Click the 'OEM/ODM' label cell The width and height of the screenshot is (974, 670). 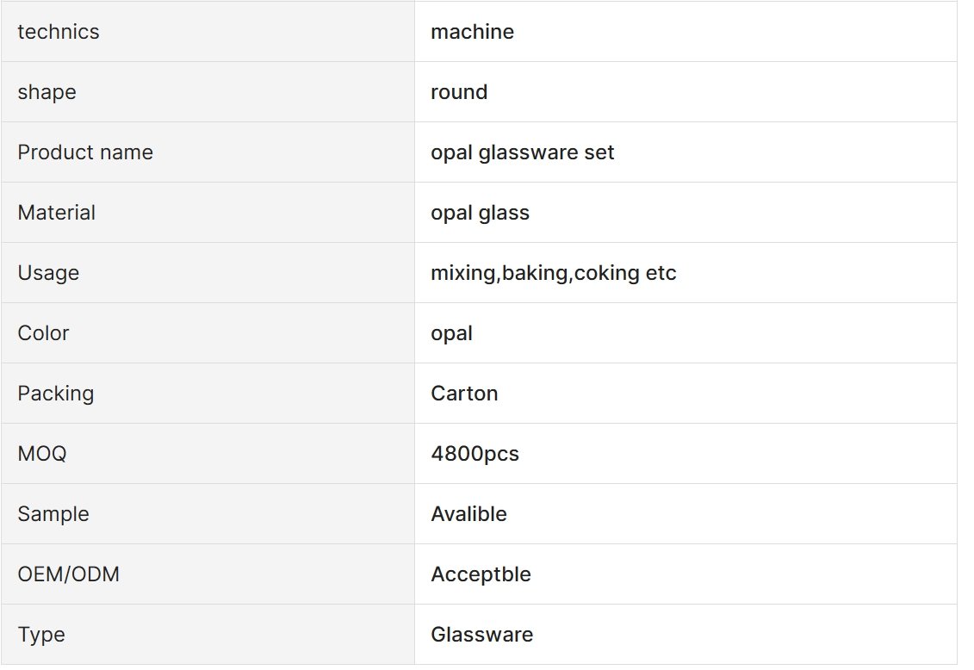tap(208, 574)
